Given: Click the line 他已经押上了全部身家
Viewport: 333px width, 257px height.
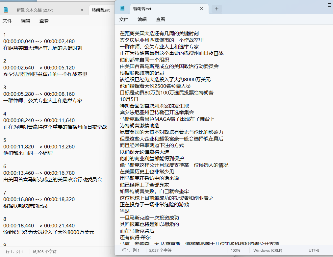Looking at the screenshot, I should [x=144, y=185].
